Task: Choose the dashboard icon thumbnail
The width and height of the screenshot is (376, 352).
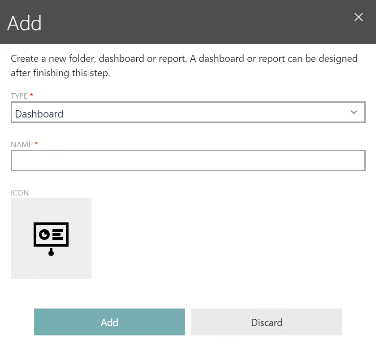Action: [x=51, y=239]
